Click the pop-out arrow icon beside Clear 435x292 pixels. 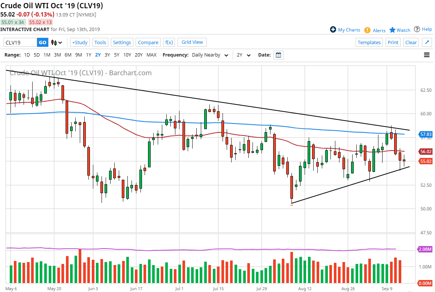pyautogui.click(x=427, y=42)
